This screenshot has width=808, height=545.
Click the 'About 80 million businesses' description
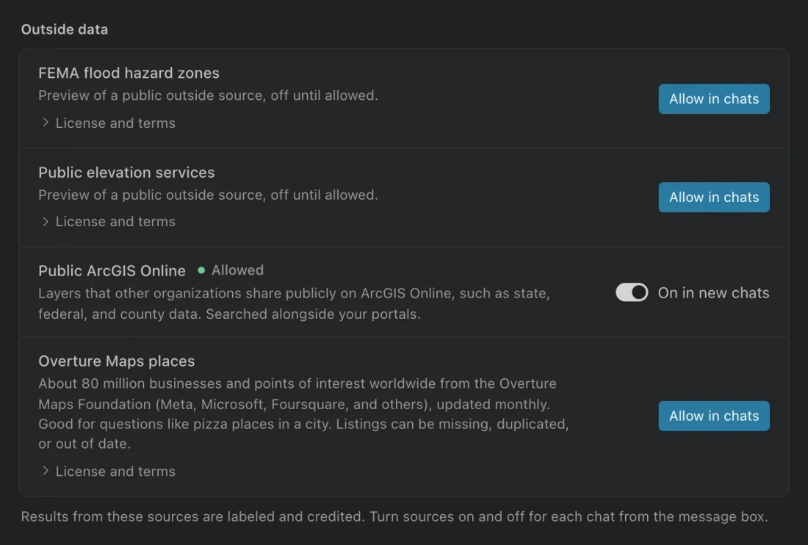click(x=303, y=414)
